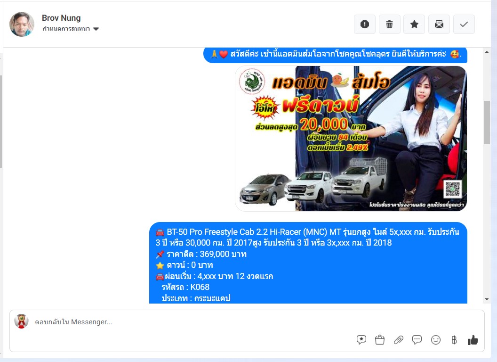This screenshot has width=497, height=362.
Task: Click the shopping bag products icon
Action: click(380, 340)
